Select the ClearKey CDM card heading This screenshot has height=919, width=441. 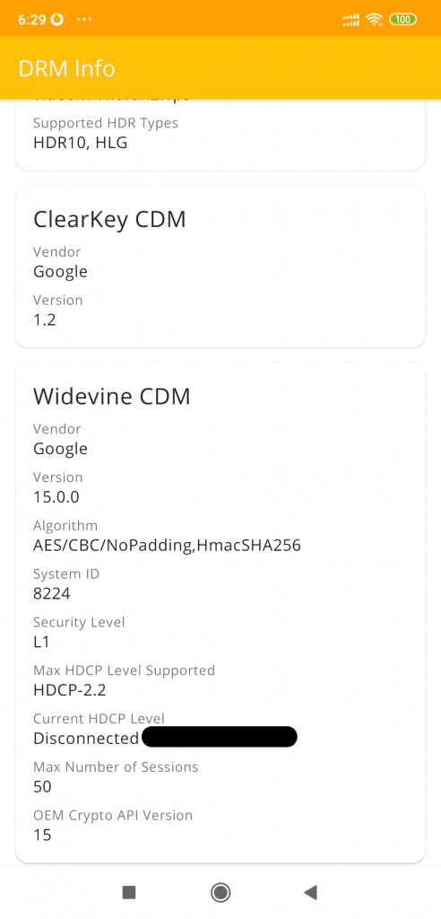pos(109,219)
